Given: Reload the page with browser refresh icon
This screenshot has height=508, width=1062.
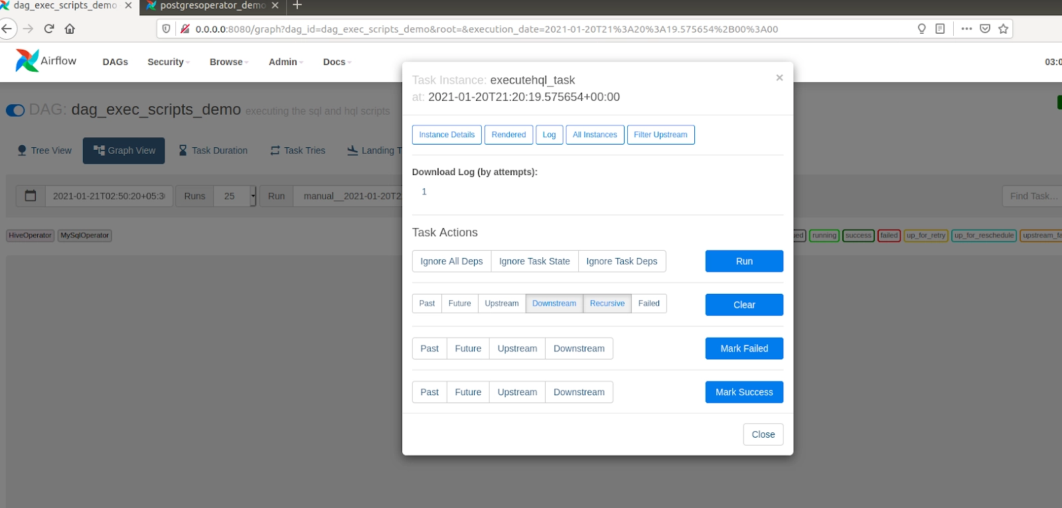Looking at the screenshot, I should coord(49,29).
